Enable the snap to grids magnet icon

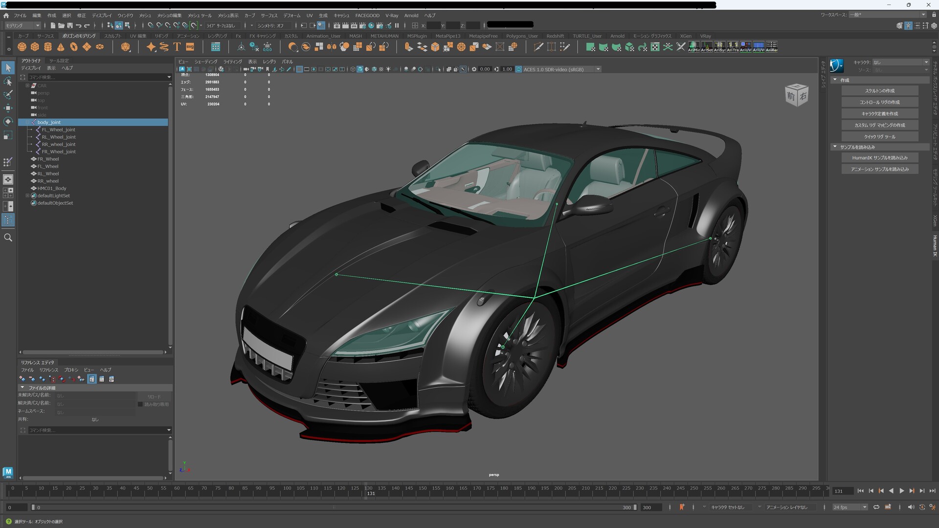point(150,25)
